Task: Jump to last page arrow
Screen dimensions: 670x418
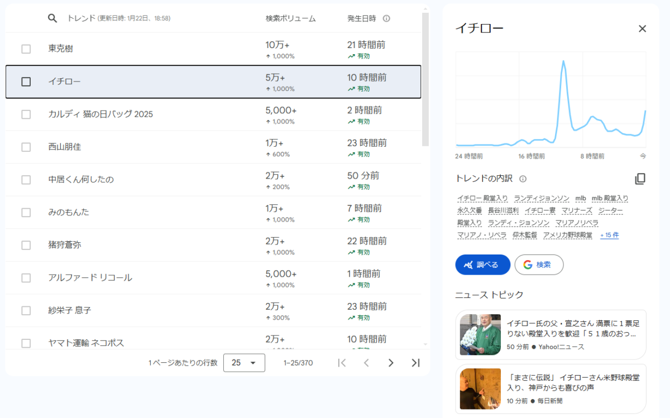Action: tap(415, 363)
